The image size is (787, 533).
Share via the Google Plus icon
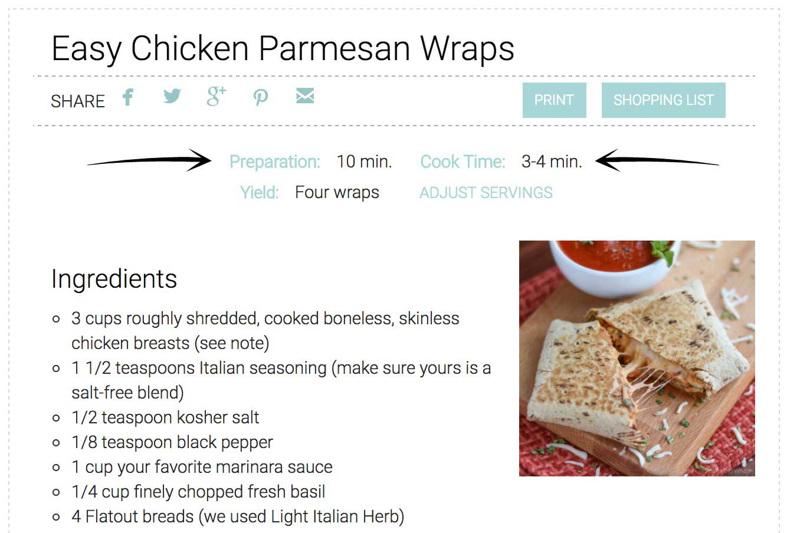(x=216, y=96)
